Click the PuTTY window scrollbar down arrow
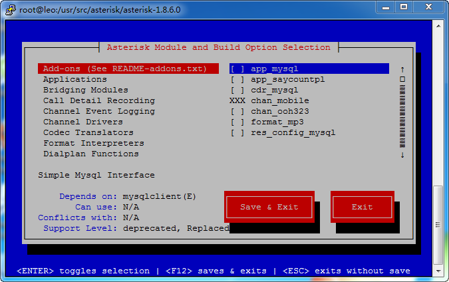 pyautogui.click(x=438, y=271)
